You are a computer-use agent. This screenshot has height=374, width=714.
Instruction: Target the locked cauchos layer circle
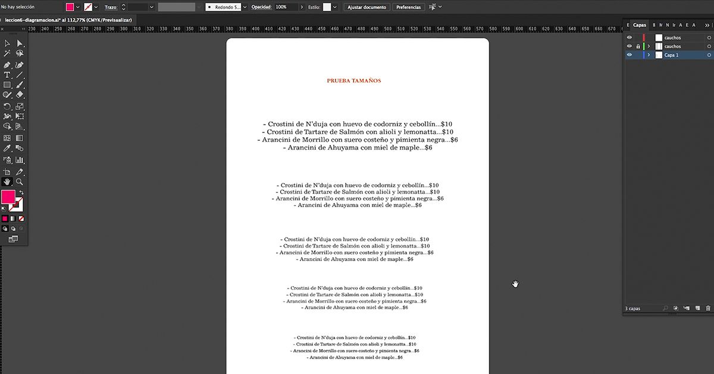coord(709,46)
